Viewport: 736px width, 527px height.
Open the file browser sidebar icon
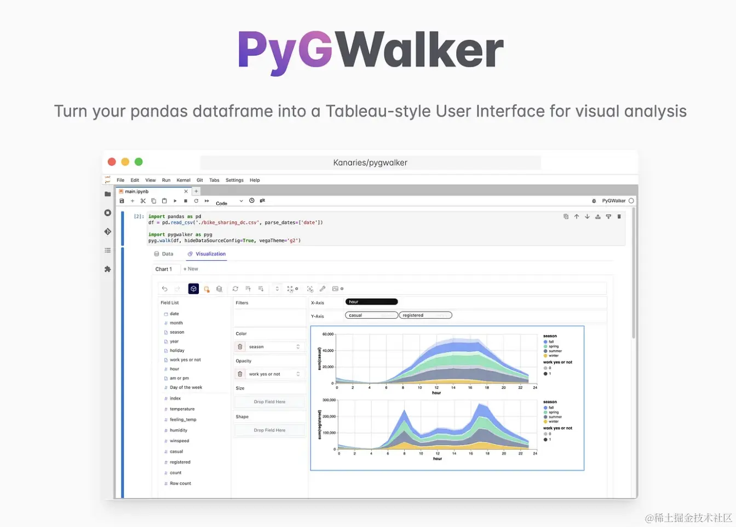pos(107,194)
